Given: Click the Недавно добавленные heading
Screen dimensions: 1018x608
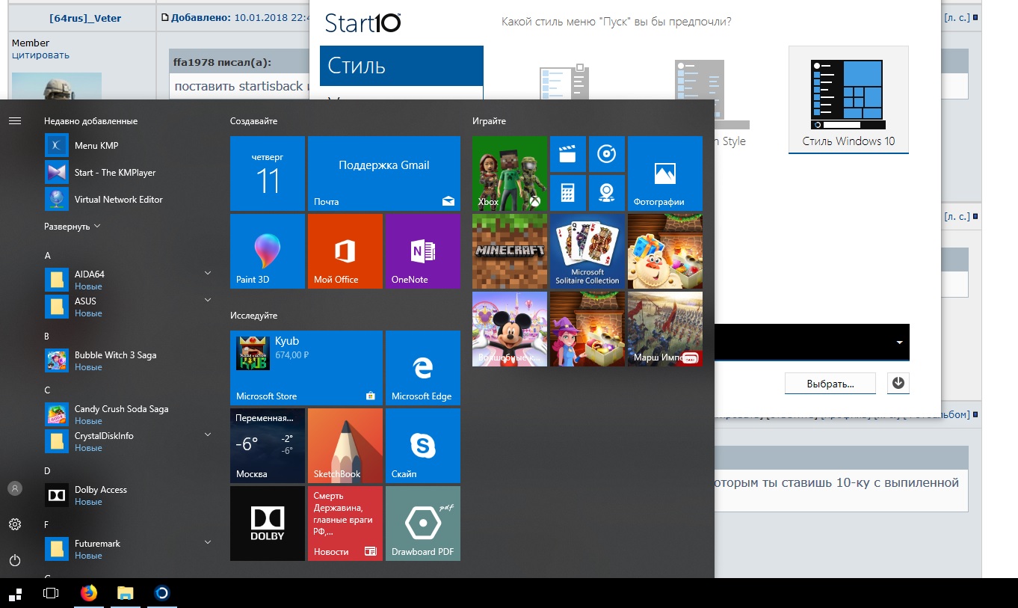Looking at the screenshot, I should (91, 121).
